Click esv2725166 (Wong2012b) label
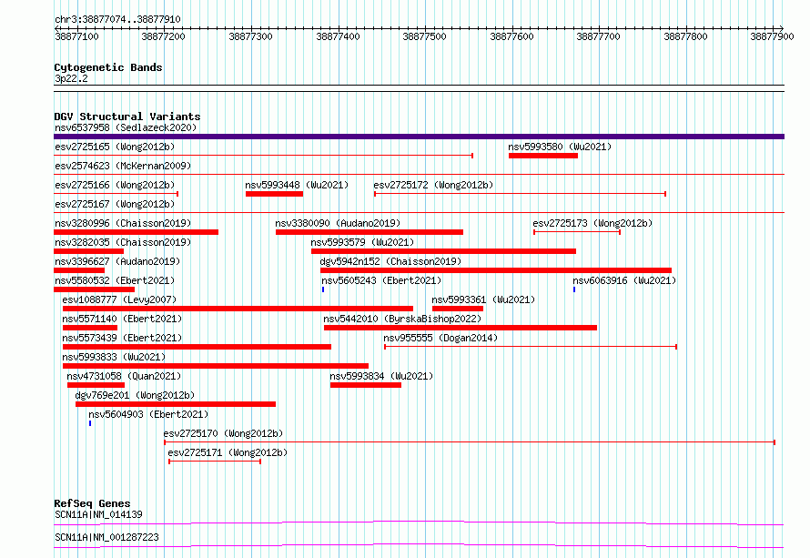810x558 pixels. 115,185
